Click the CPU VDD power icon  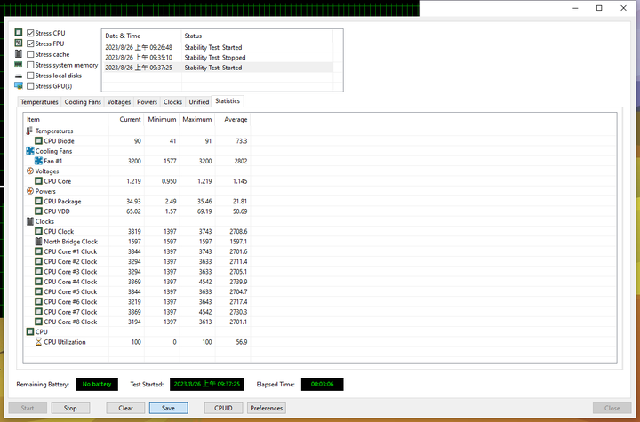(x=38, y=211)
